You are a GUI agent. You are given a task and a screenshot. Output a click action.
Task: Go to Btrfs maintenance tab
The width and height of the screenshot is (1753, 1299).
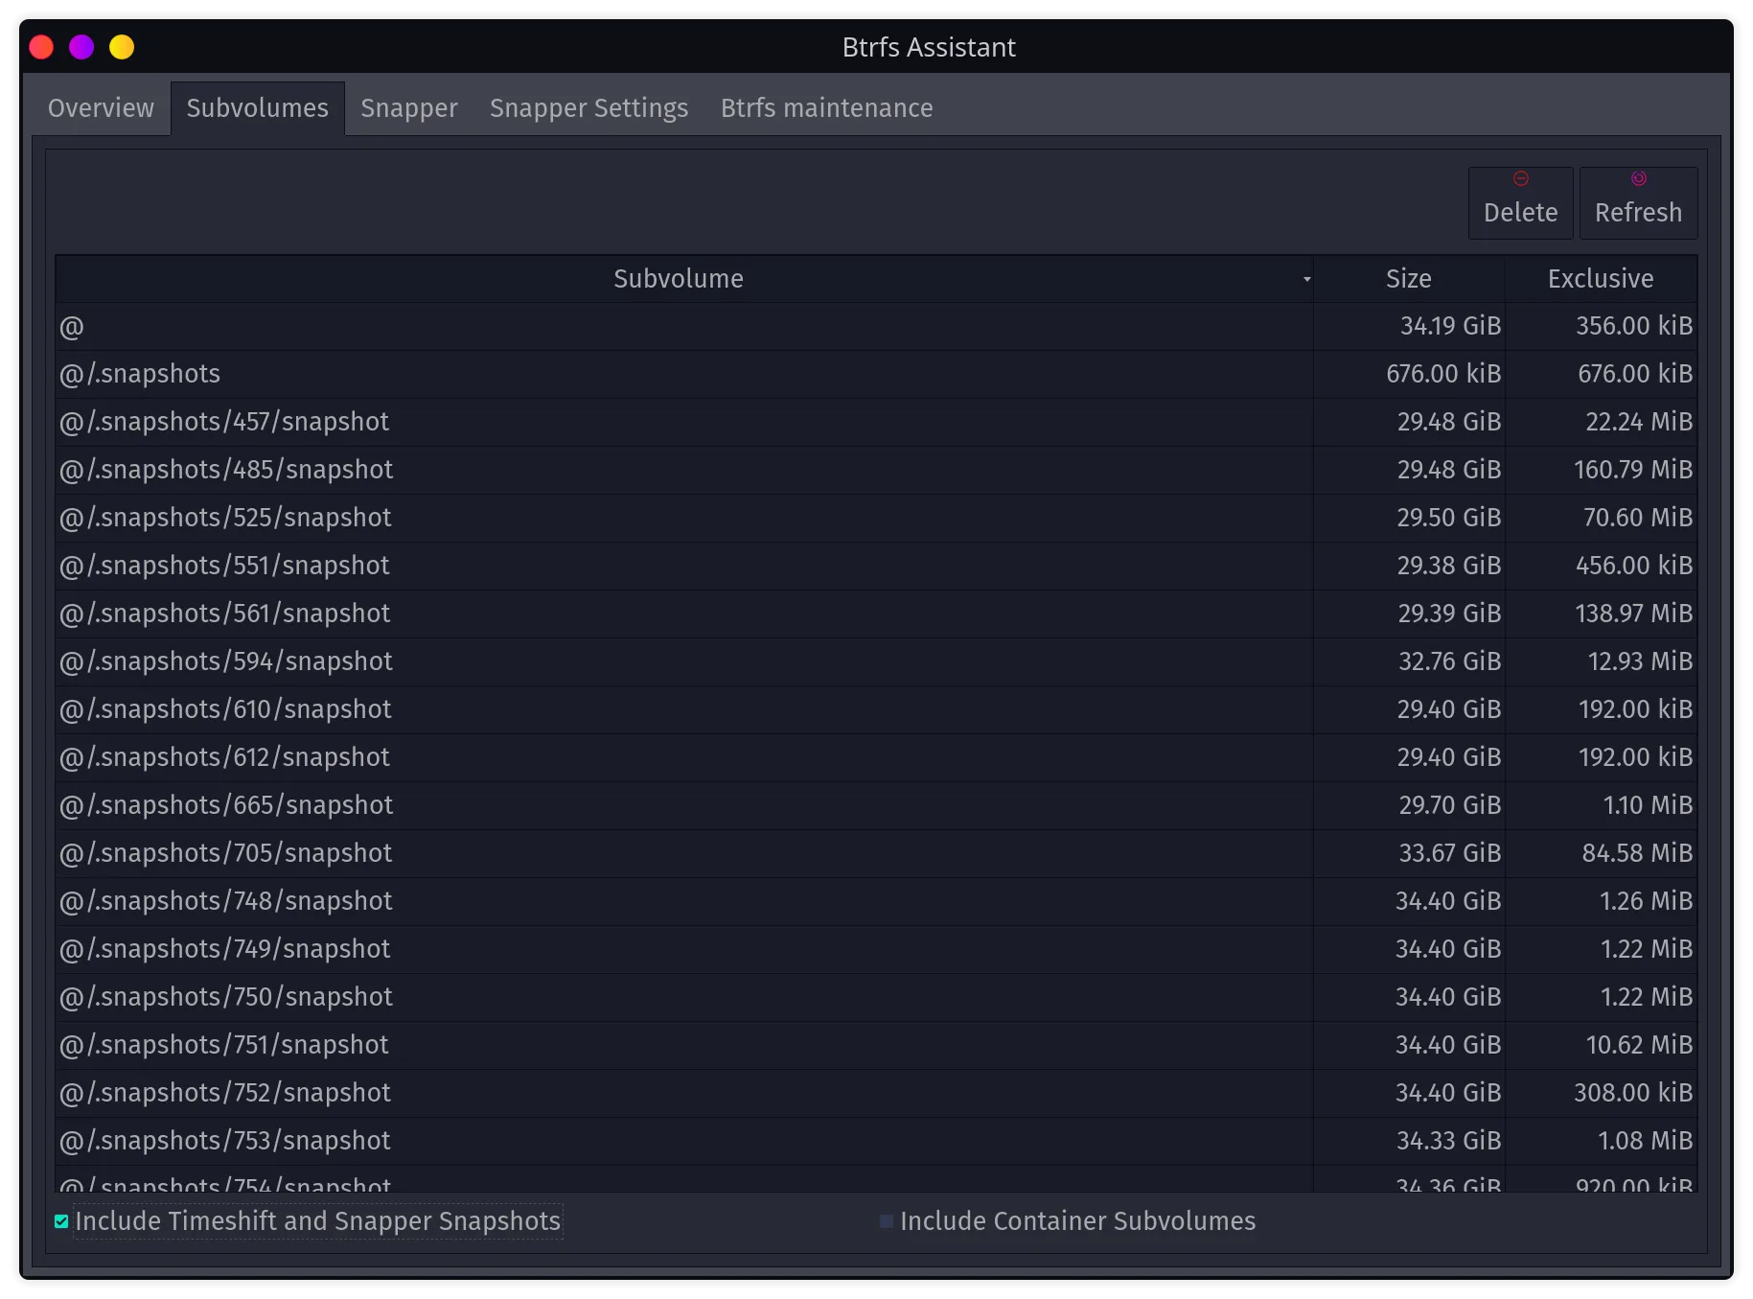pyautogui.click(x=826, y=108)
